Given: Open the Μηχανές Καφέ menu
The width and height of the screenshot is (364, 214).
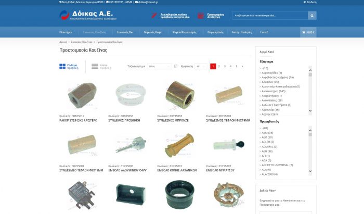Looking at the screenshot, I should pyautogui.click(x=152, y=32).
